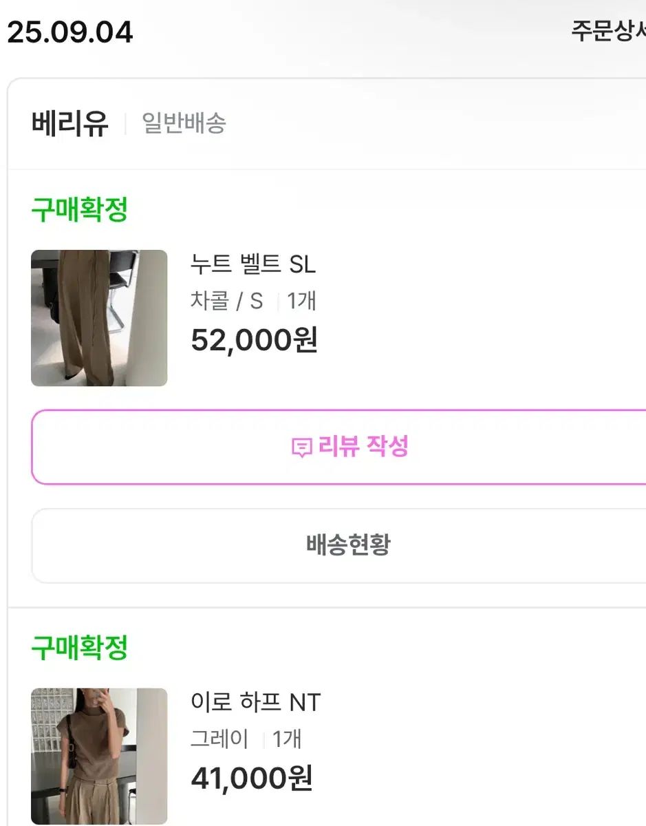Click the 41,000원 price
The width and height of the screenshot is (646, 826).
coord(251,778)
